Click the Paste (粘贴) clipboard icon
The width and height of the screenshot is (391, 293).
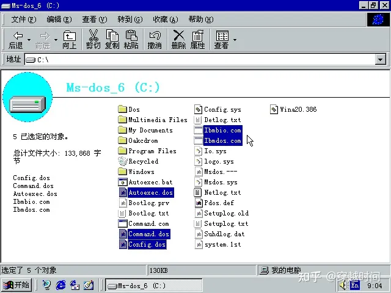pyautogui.click(x=131, y=40)
